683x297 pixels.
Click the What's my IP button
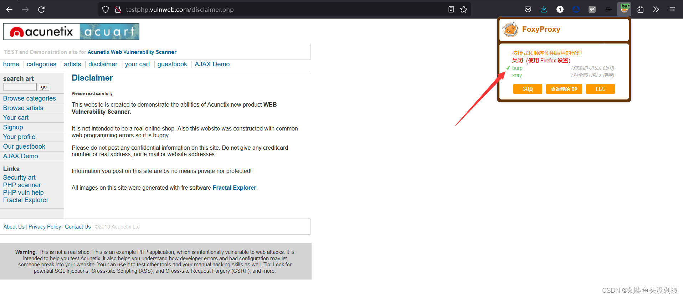tap(564, 89)
